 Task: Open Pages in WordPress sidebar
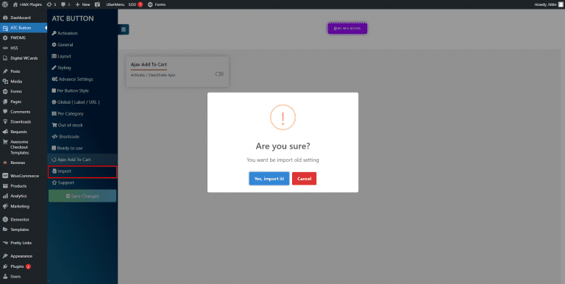tap(24, 102)
